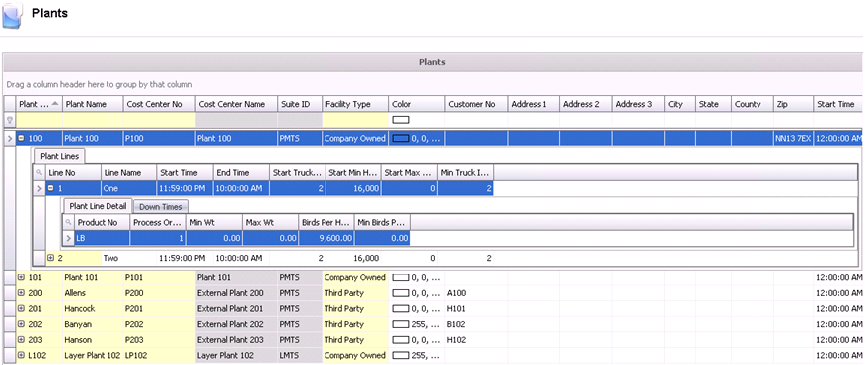Click the 9,600.00 Birds Per Hour cell

[325, 238]
